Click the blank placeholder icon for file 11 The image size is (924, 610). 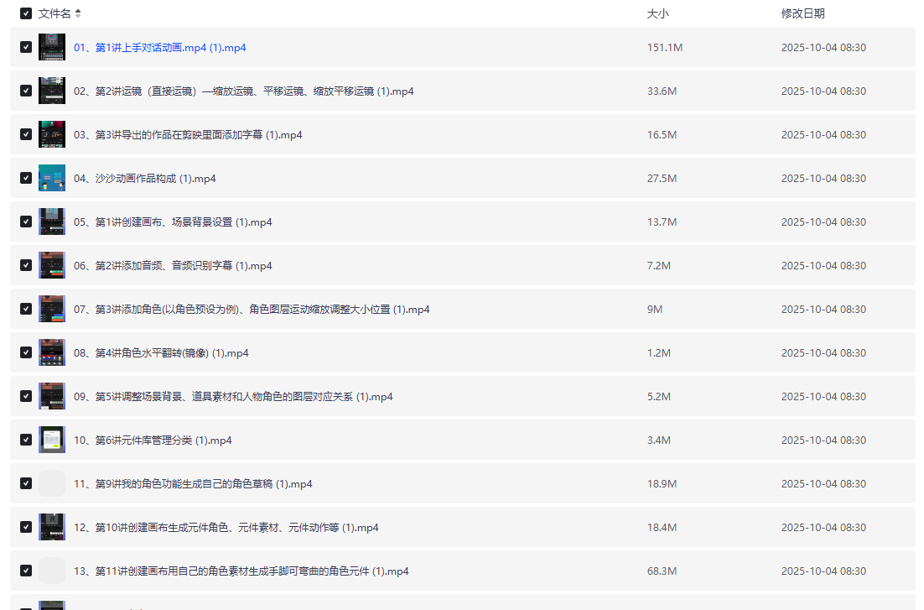point(52,484)
